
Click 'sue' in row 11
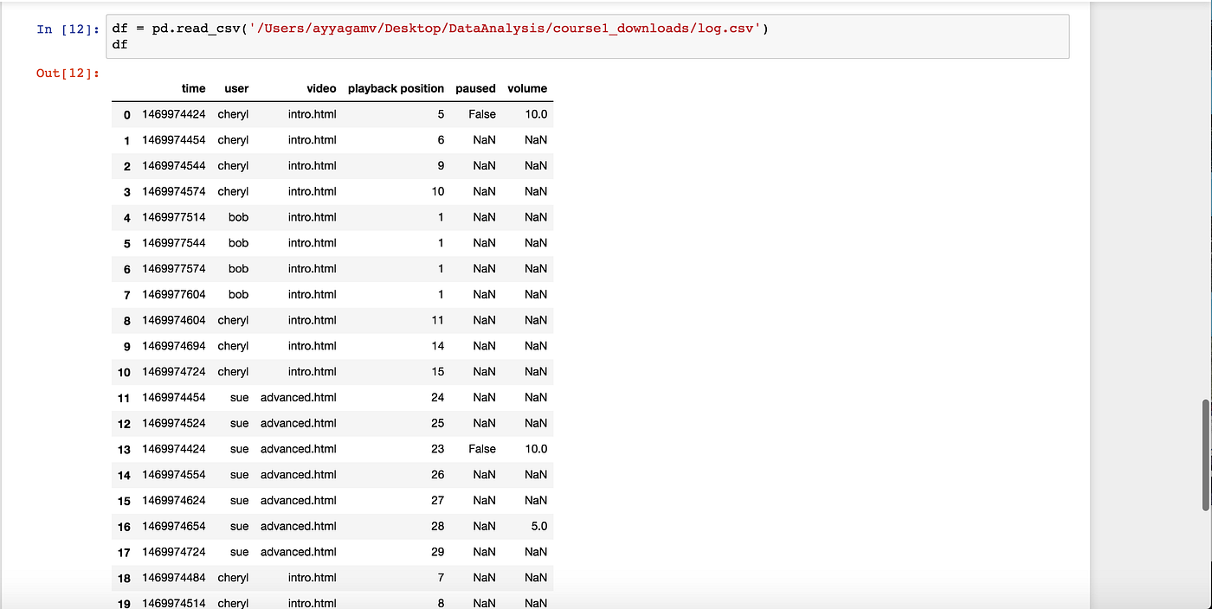pyautogui.click(x=239, y=397)
